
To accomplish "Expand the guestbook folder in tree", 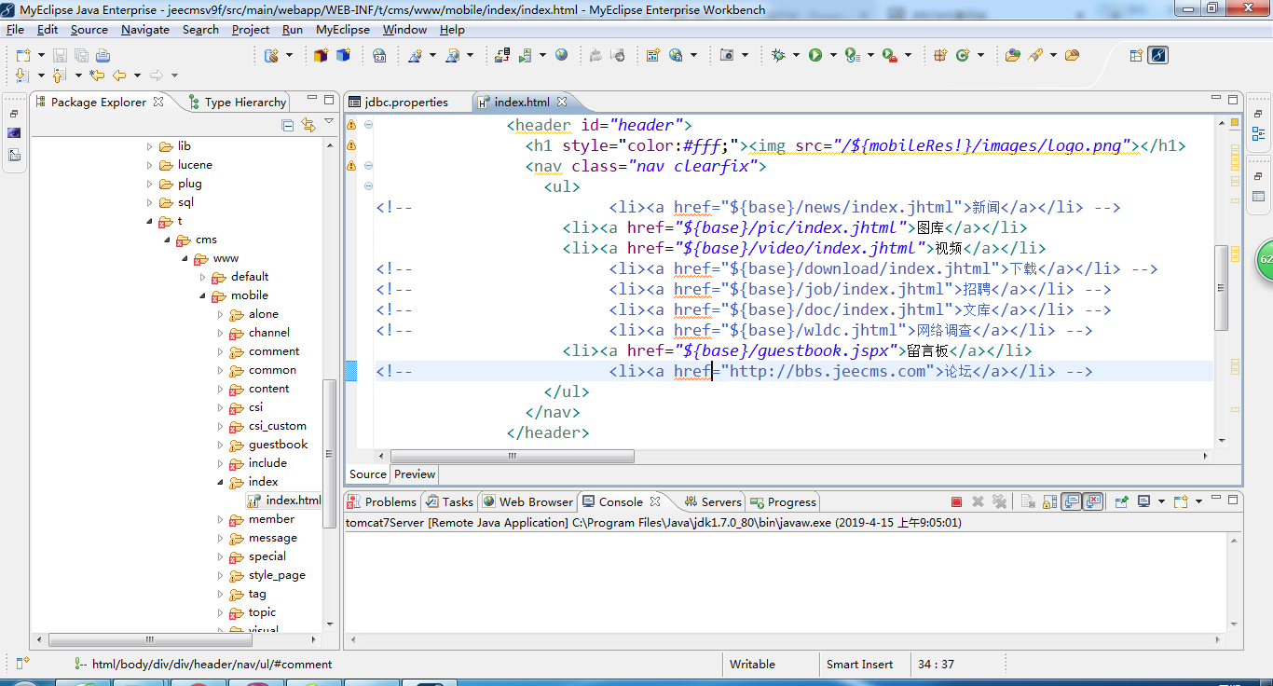I will click(x=221, y=445).
